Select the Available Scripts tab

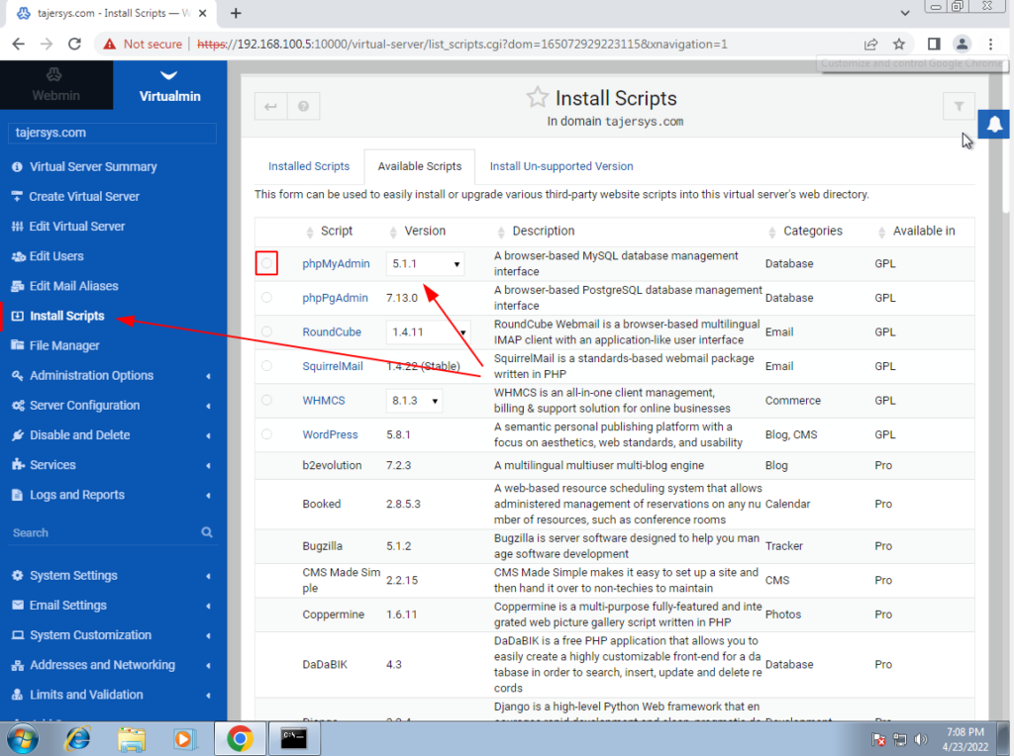point(420,166)
